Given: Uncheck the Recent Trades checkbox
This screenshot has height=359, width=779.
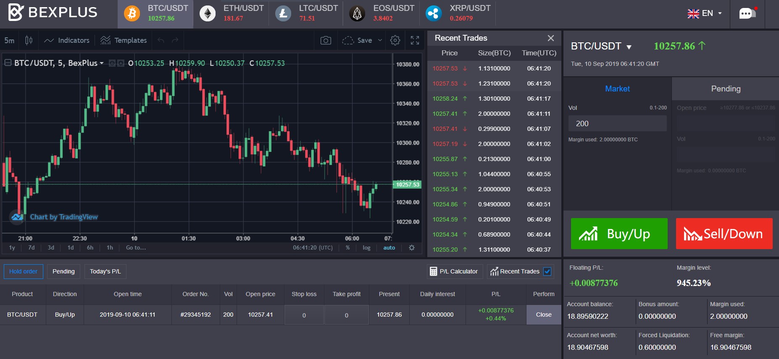Looking at the screenshot, I should (547, 271).
